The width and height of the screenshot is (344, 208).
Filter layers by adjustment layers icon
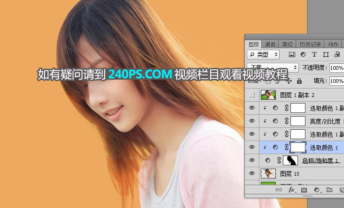303,54
